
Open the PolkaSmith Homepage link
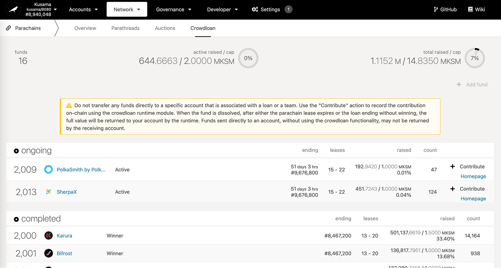[473, 176]
